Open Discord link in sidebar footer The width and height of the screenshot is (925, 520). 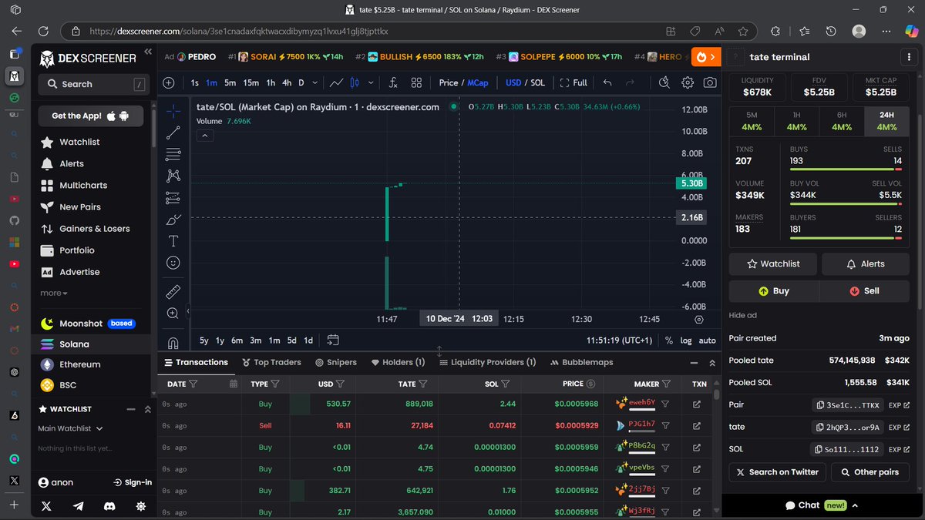pyautogui.click(x=109, y=506)
